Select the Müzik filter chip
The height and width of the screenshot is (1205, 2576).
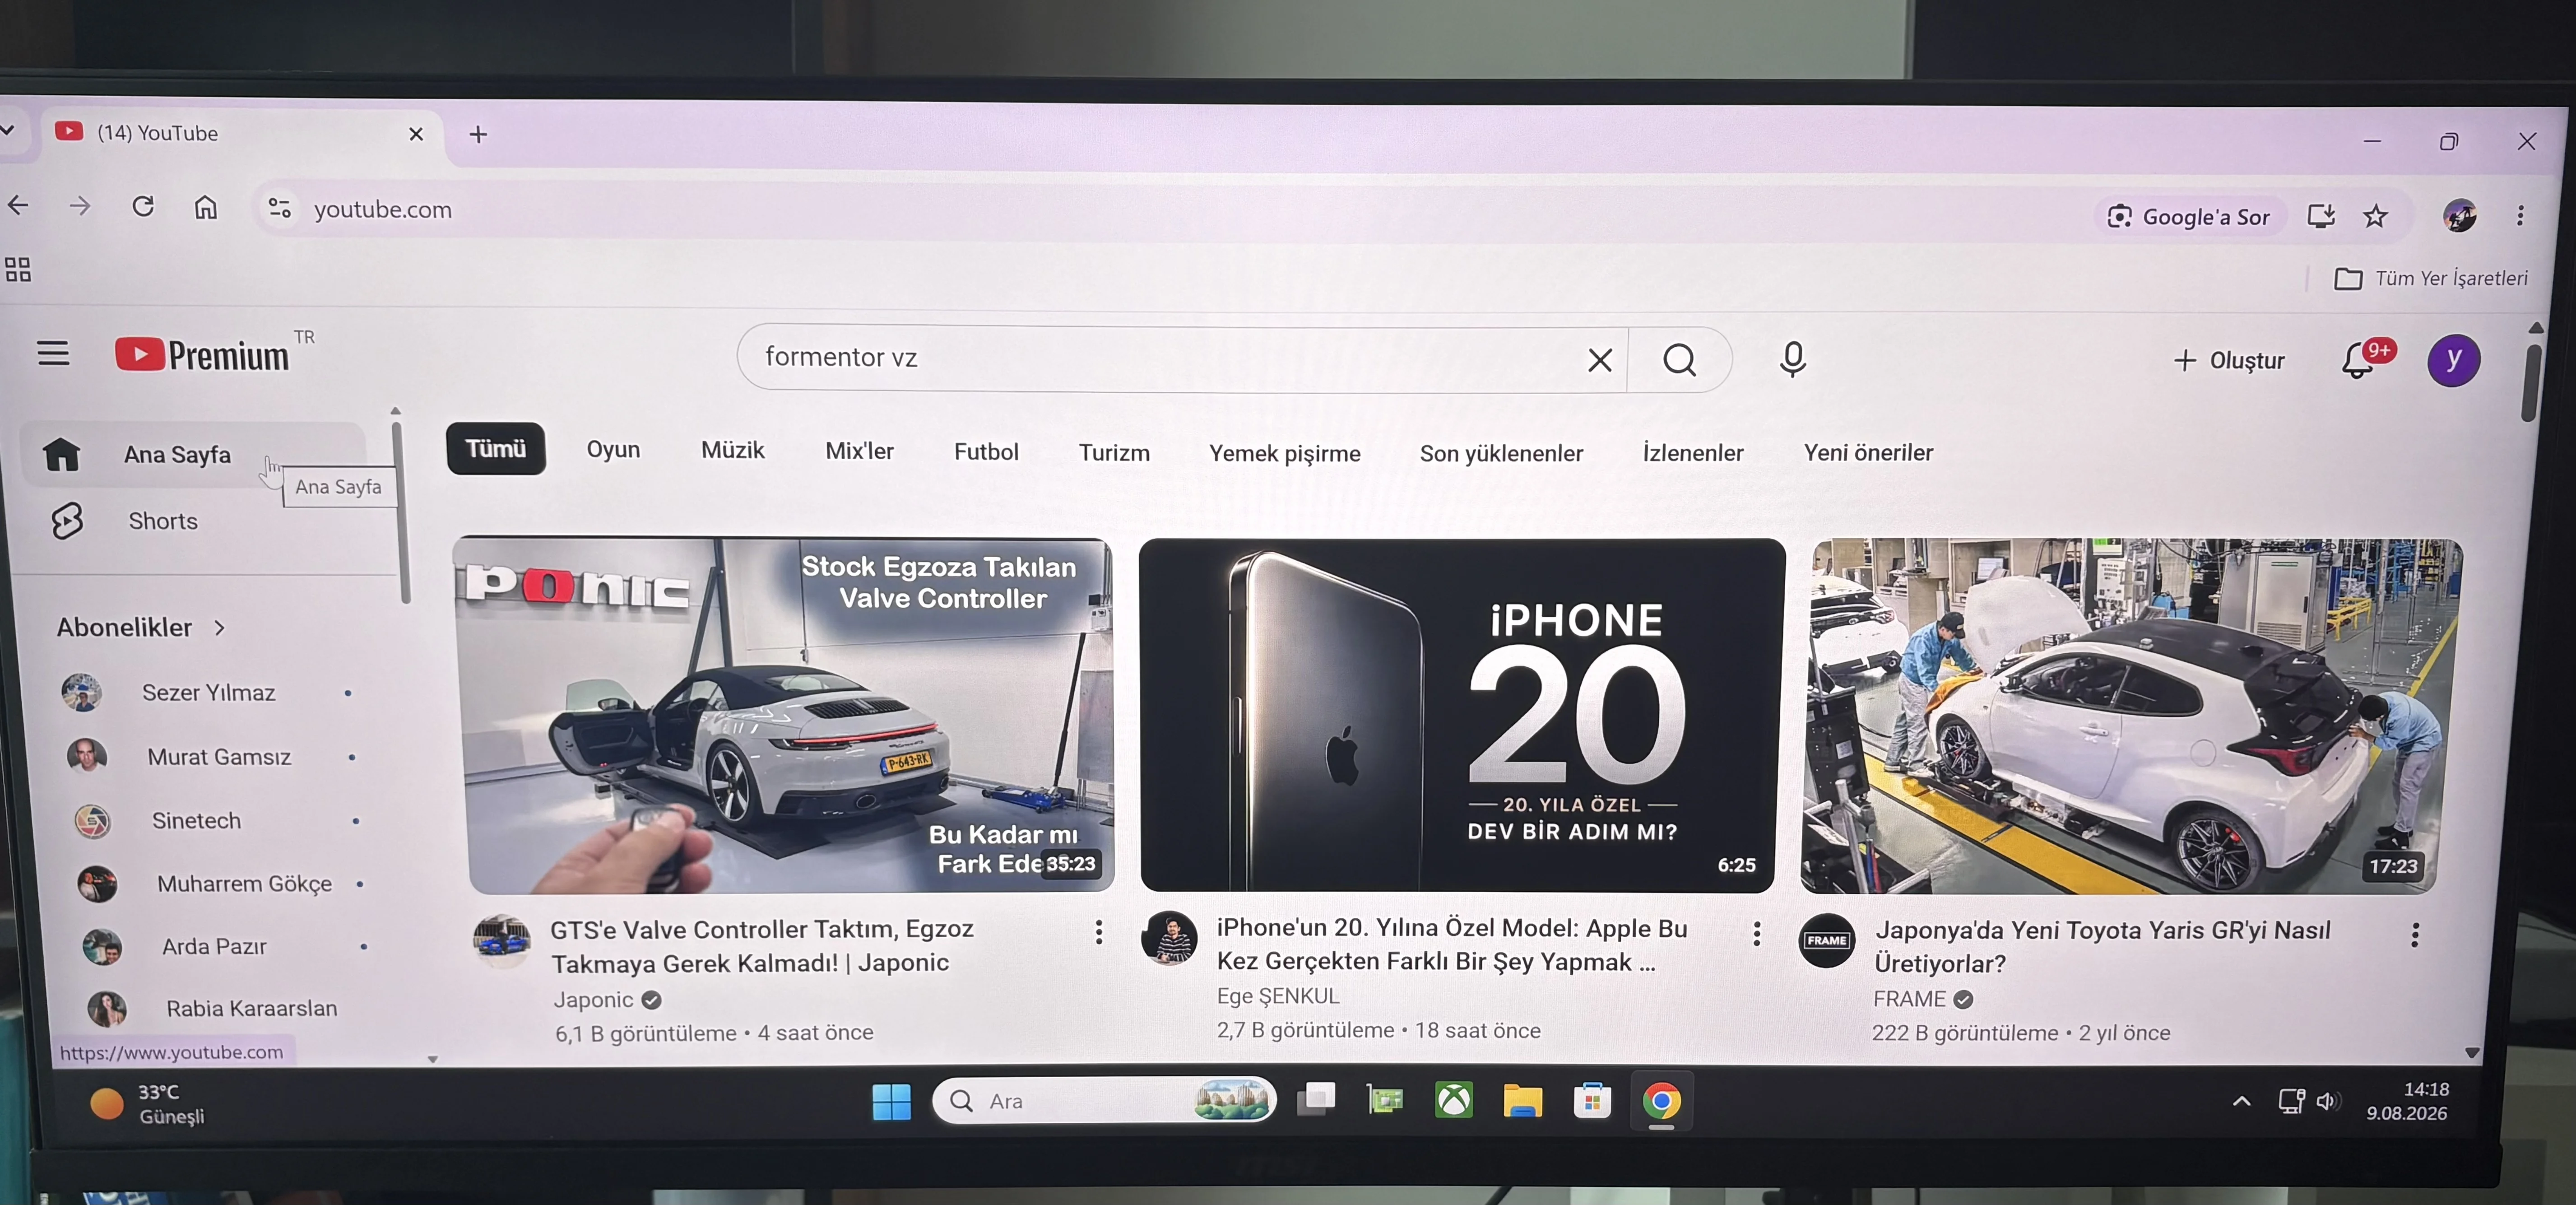coord(733,450)
